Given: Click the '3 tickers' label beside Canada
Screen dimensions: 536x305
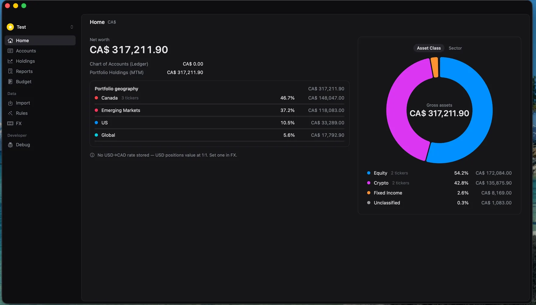Looking at the screenshot, I should [x=130, y=98].
